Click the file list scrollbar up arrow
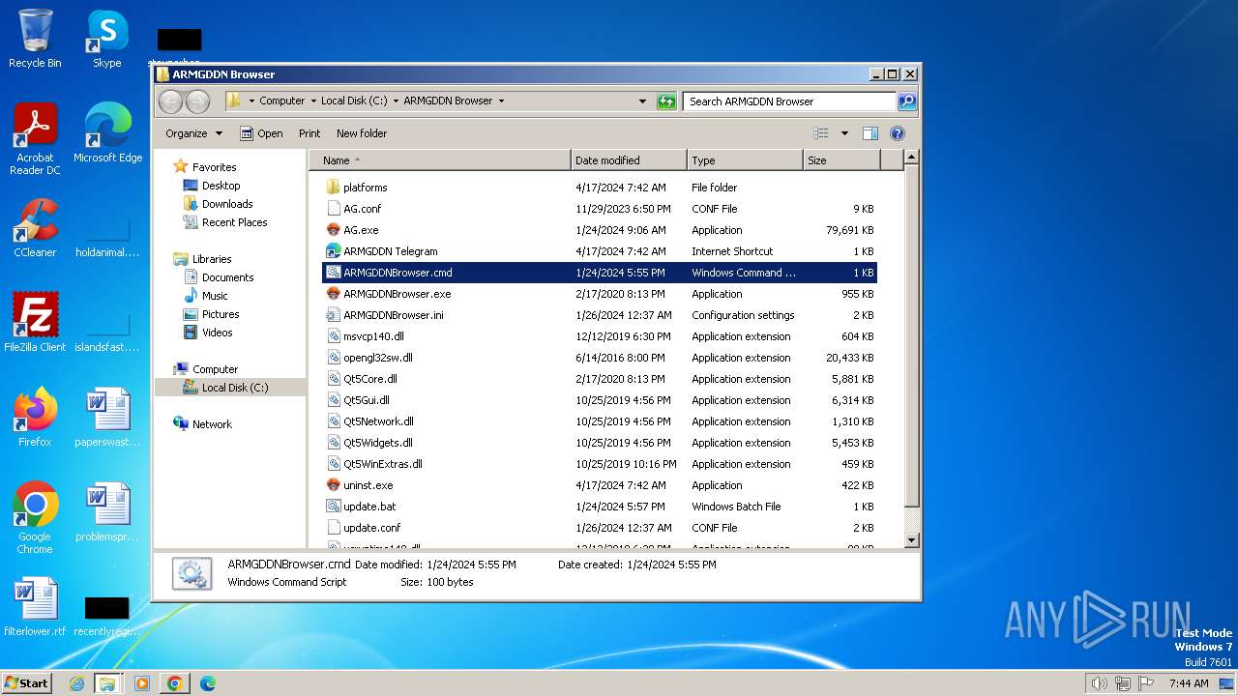Screen dimensions: 1238x696 [911, 158]
